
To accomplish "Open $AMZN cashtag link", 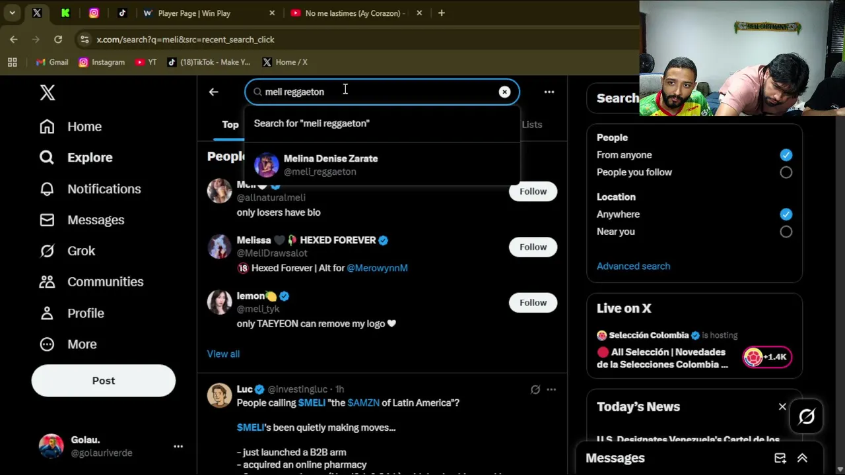I will click(x=363, y=403).
